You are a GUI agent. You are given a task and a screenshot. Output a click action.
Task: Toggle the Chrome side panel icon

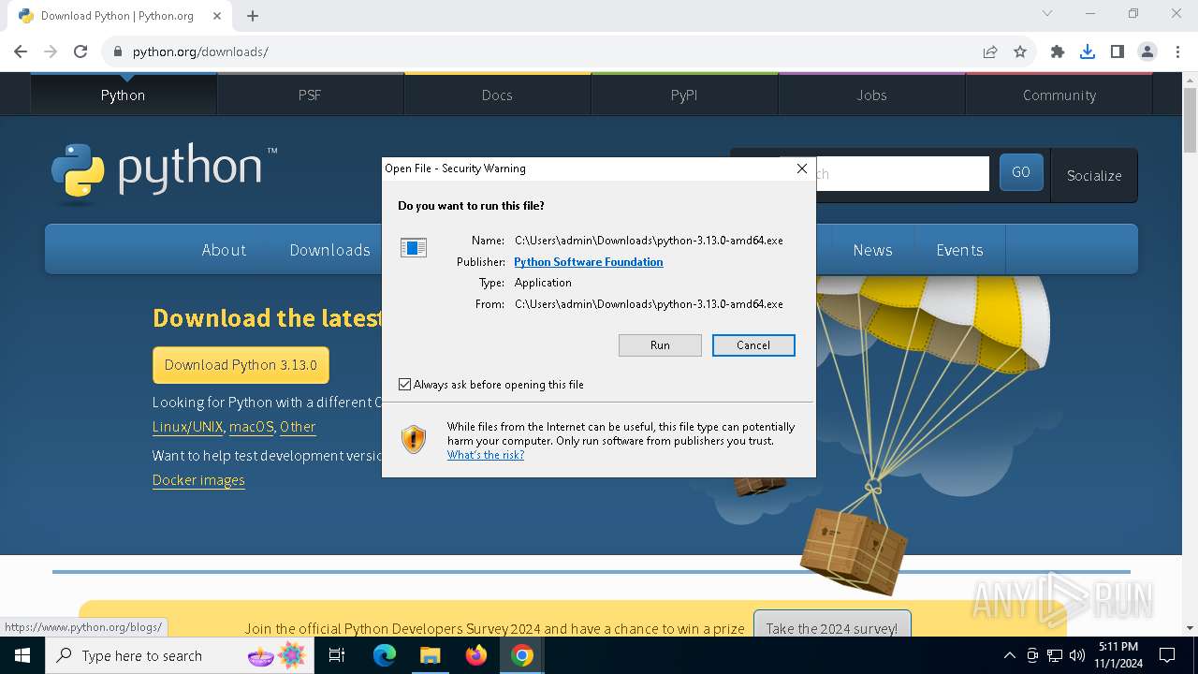click(1118, 51)
